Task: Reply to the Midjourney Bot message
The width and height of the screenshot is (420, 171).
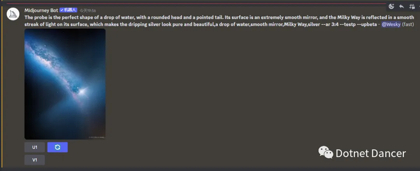Action: (401, 6)
